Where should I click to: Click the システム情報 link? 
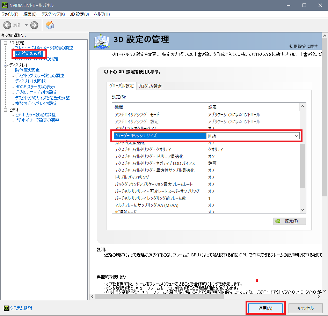21,308
